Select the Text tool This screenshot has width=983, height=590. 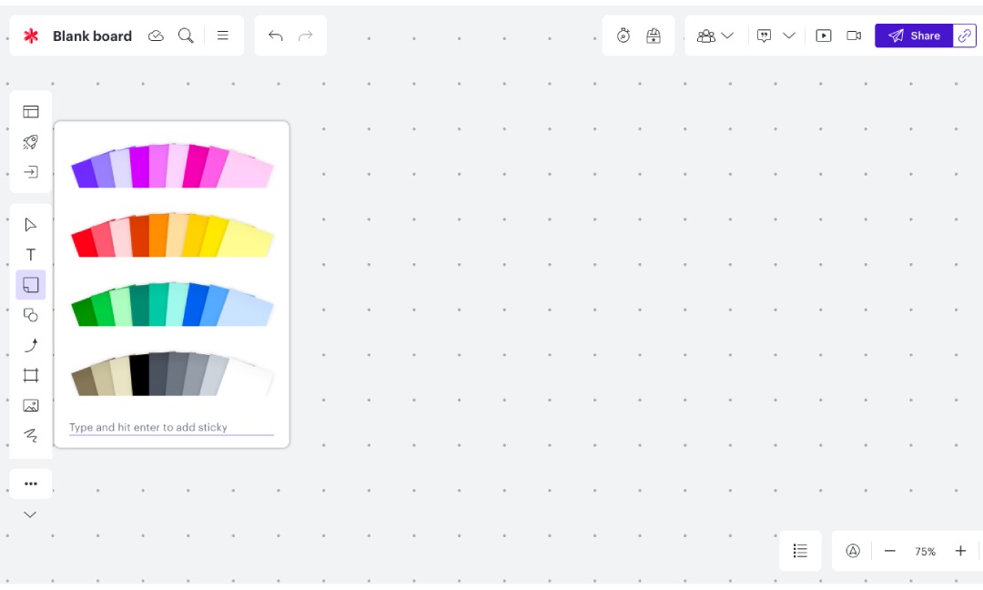30,254
